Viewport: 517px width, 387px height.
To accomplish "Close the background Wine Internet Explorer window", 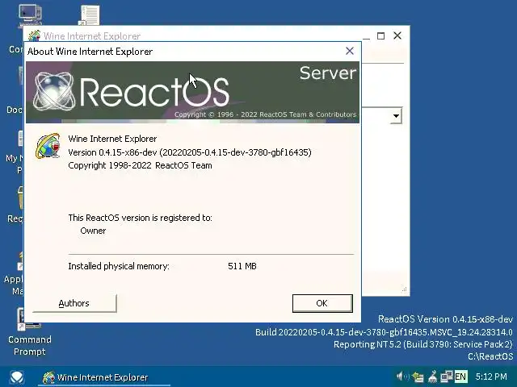I will 397,35.
